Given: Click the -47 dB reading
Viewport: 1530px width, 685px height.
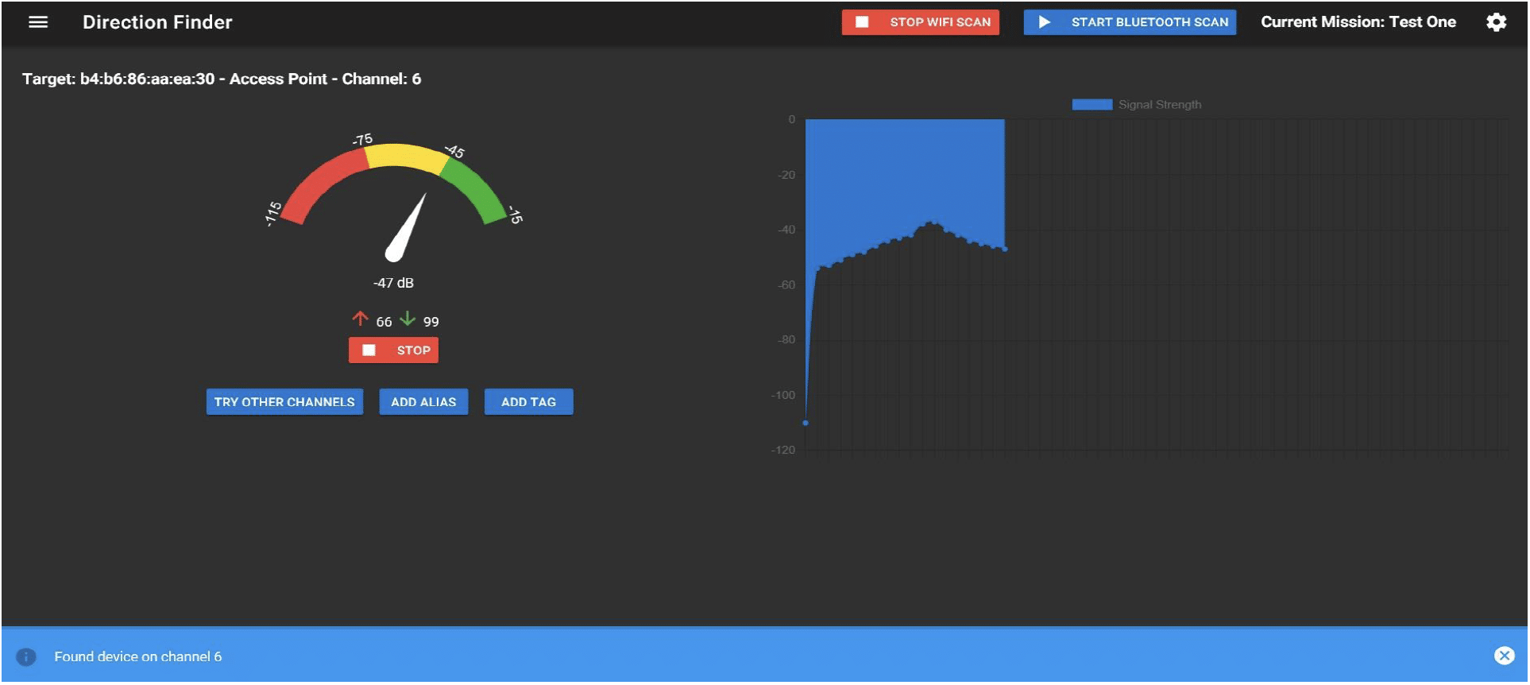Looking at the screenshot, I should [393, 283].
